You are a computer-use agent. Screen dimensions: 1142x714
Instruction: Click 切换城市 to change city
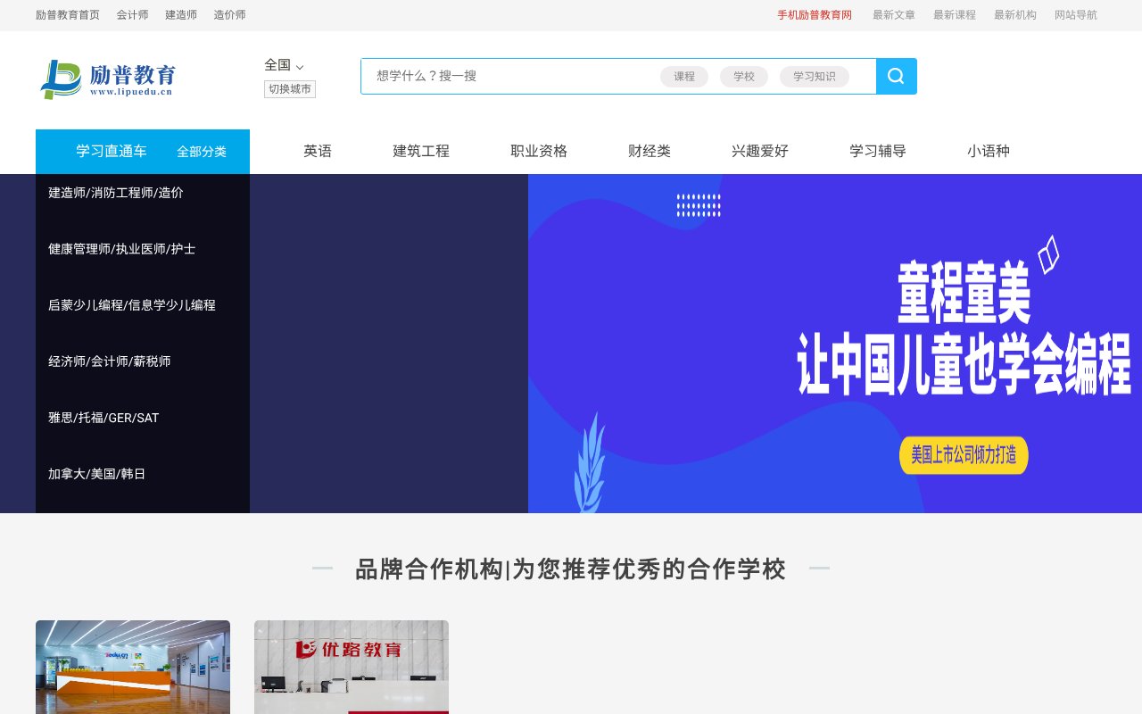tap(289, 89)
